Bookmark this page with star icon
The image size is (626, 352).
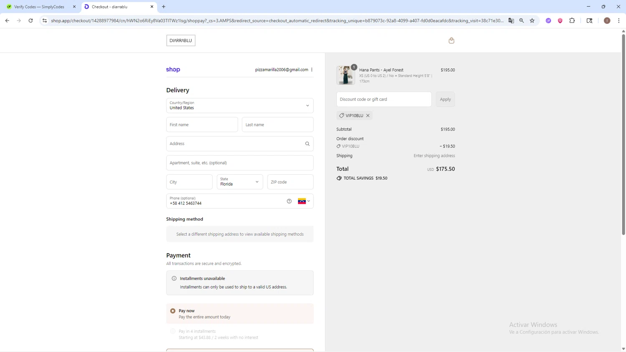[x=532, y=20]
